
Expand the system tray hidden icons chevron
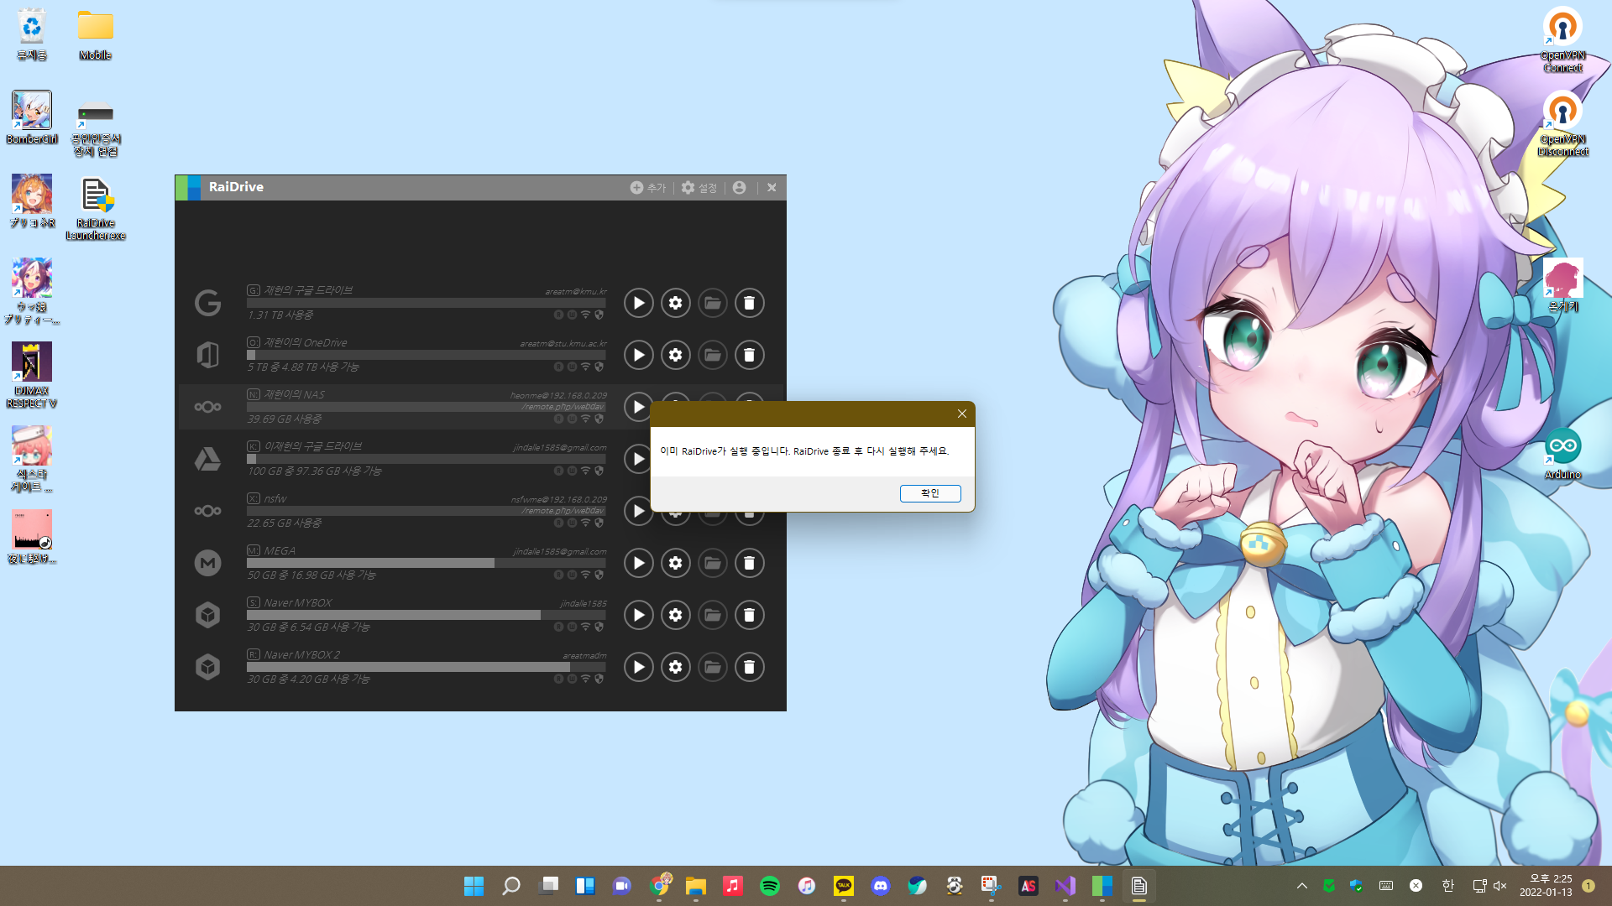click(1301, 886)
